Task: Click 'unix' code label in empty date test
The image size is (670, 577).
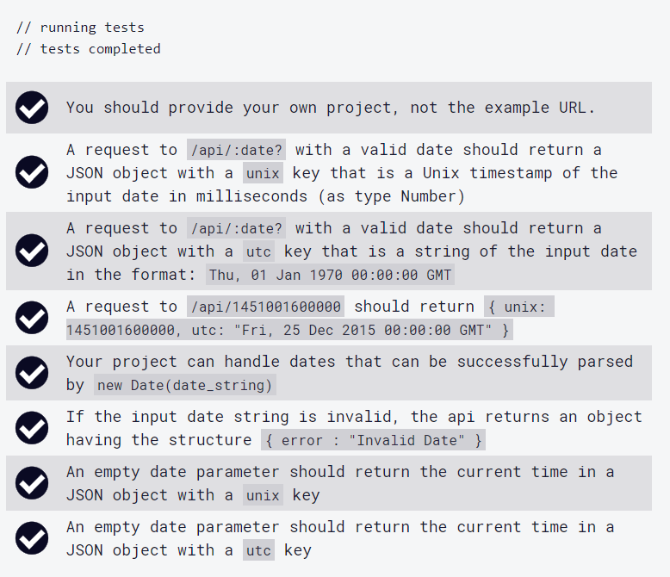Action: click(x=263, y=495)
